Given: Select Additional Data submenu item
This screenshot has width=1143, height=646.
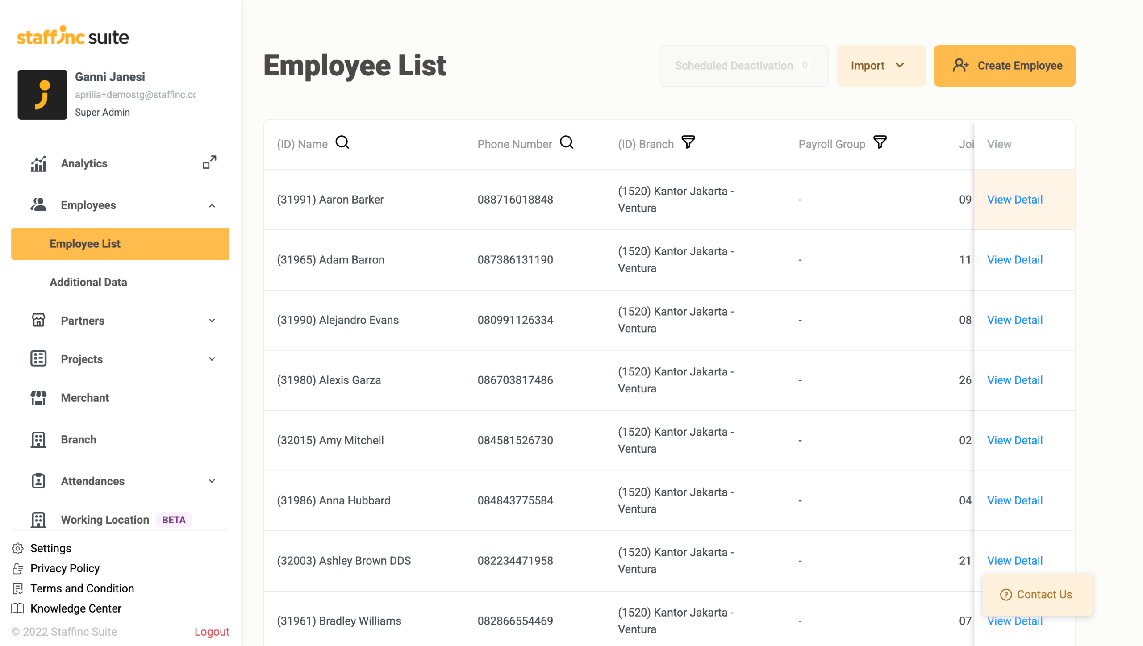Looking at the screenshot, I should tap(88, 282).
